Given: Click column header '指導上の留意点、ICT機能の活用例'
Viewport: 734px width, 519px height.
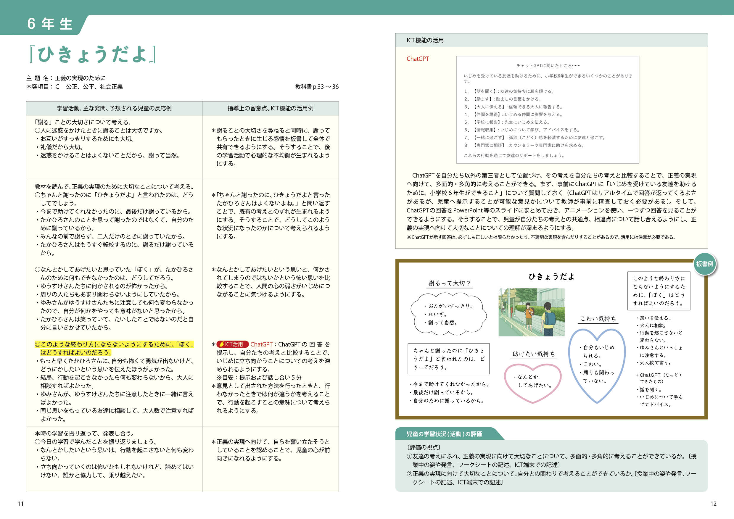Looking at the screenshot, I should click(x=270, y=108).
